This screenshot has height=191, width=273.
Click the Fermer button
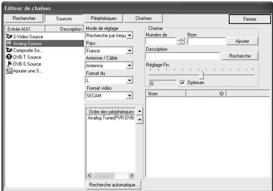coord(250,19)
